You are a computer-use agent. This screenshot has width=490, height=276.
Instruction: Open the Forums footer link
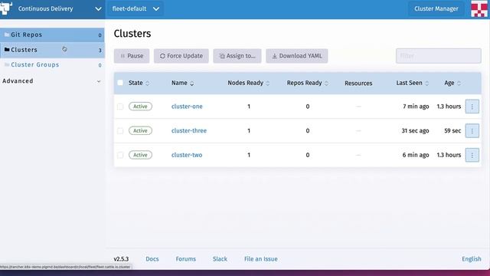point(185,259)
